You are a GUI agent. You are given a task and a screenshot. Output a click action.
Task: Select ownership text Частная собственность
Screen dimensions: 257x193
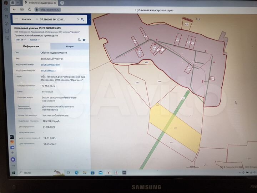(x=55, y=115)
